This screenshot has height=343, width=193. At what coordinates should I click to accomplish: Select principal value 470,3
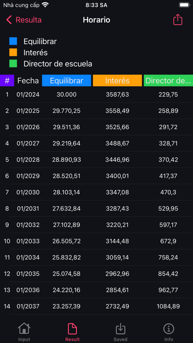point(168,192)
